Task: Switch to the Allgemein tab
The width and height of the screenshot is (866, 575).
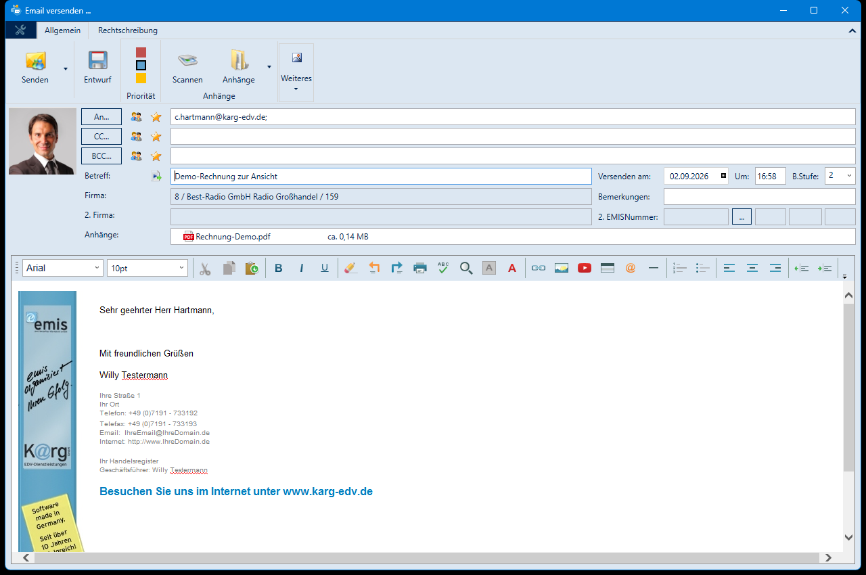Action: pyautogui.click(x=62, y=30)
